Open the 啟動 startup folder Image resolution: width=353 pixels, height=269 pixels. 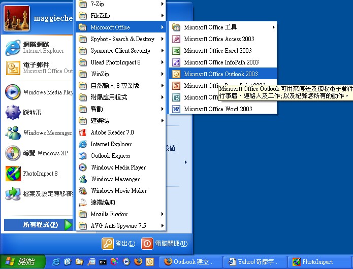point(121,109)
